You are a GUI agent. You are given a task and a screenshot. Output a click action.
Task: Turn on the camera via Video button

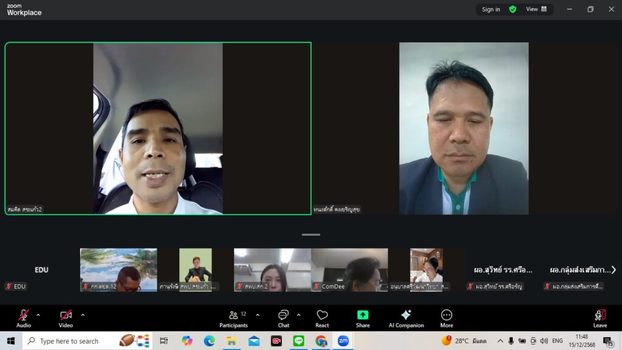pyautogui.click(x=66, y=318)
